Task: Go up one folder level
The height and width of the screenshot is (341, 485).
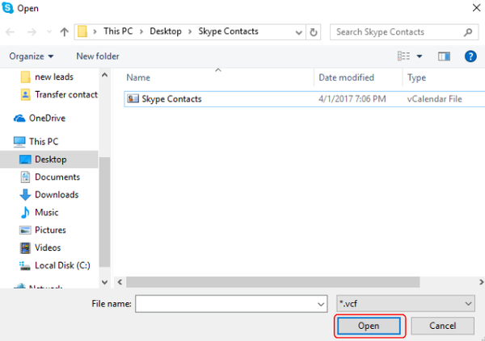Action: click(65, 31)
